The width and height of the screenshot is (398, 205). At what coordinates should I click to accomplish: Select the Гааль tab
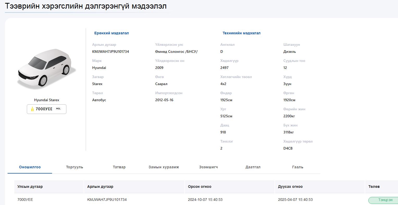(298, 167)
